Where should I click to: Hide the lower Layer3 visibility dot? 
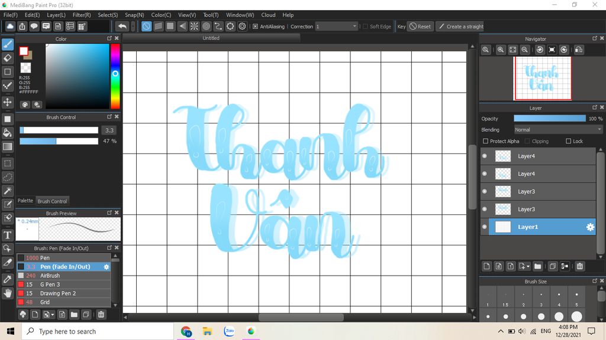[485, 209]
